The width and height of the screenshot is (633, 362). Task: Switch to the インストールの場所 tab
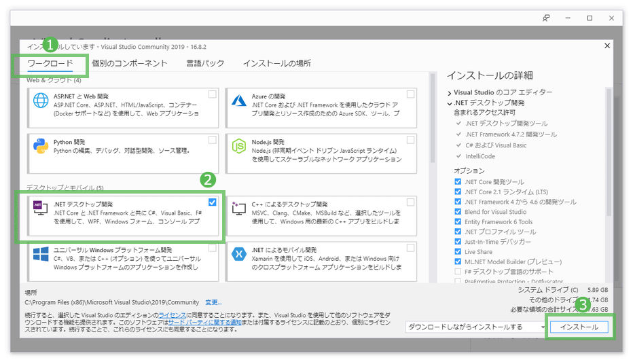[277, 63]
